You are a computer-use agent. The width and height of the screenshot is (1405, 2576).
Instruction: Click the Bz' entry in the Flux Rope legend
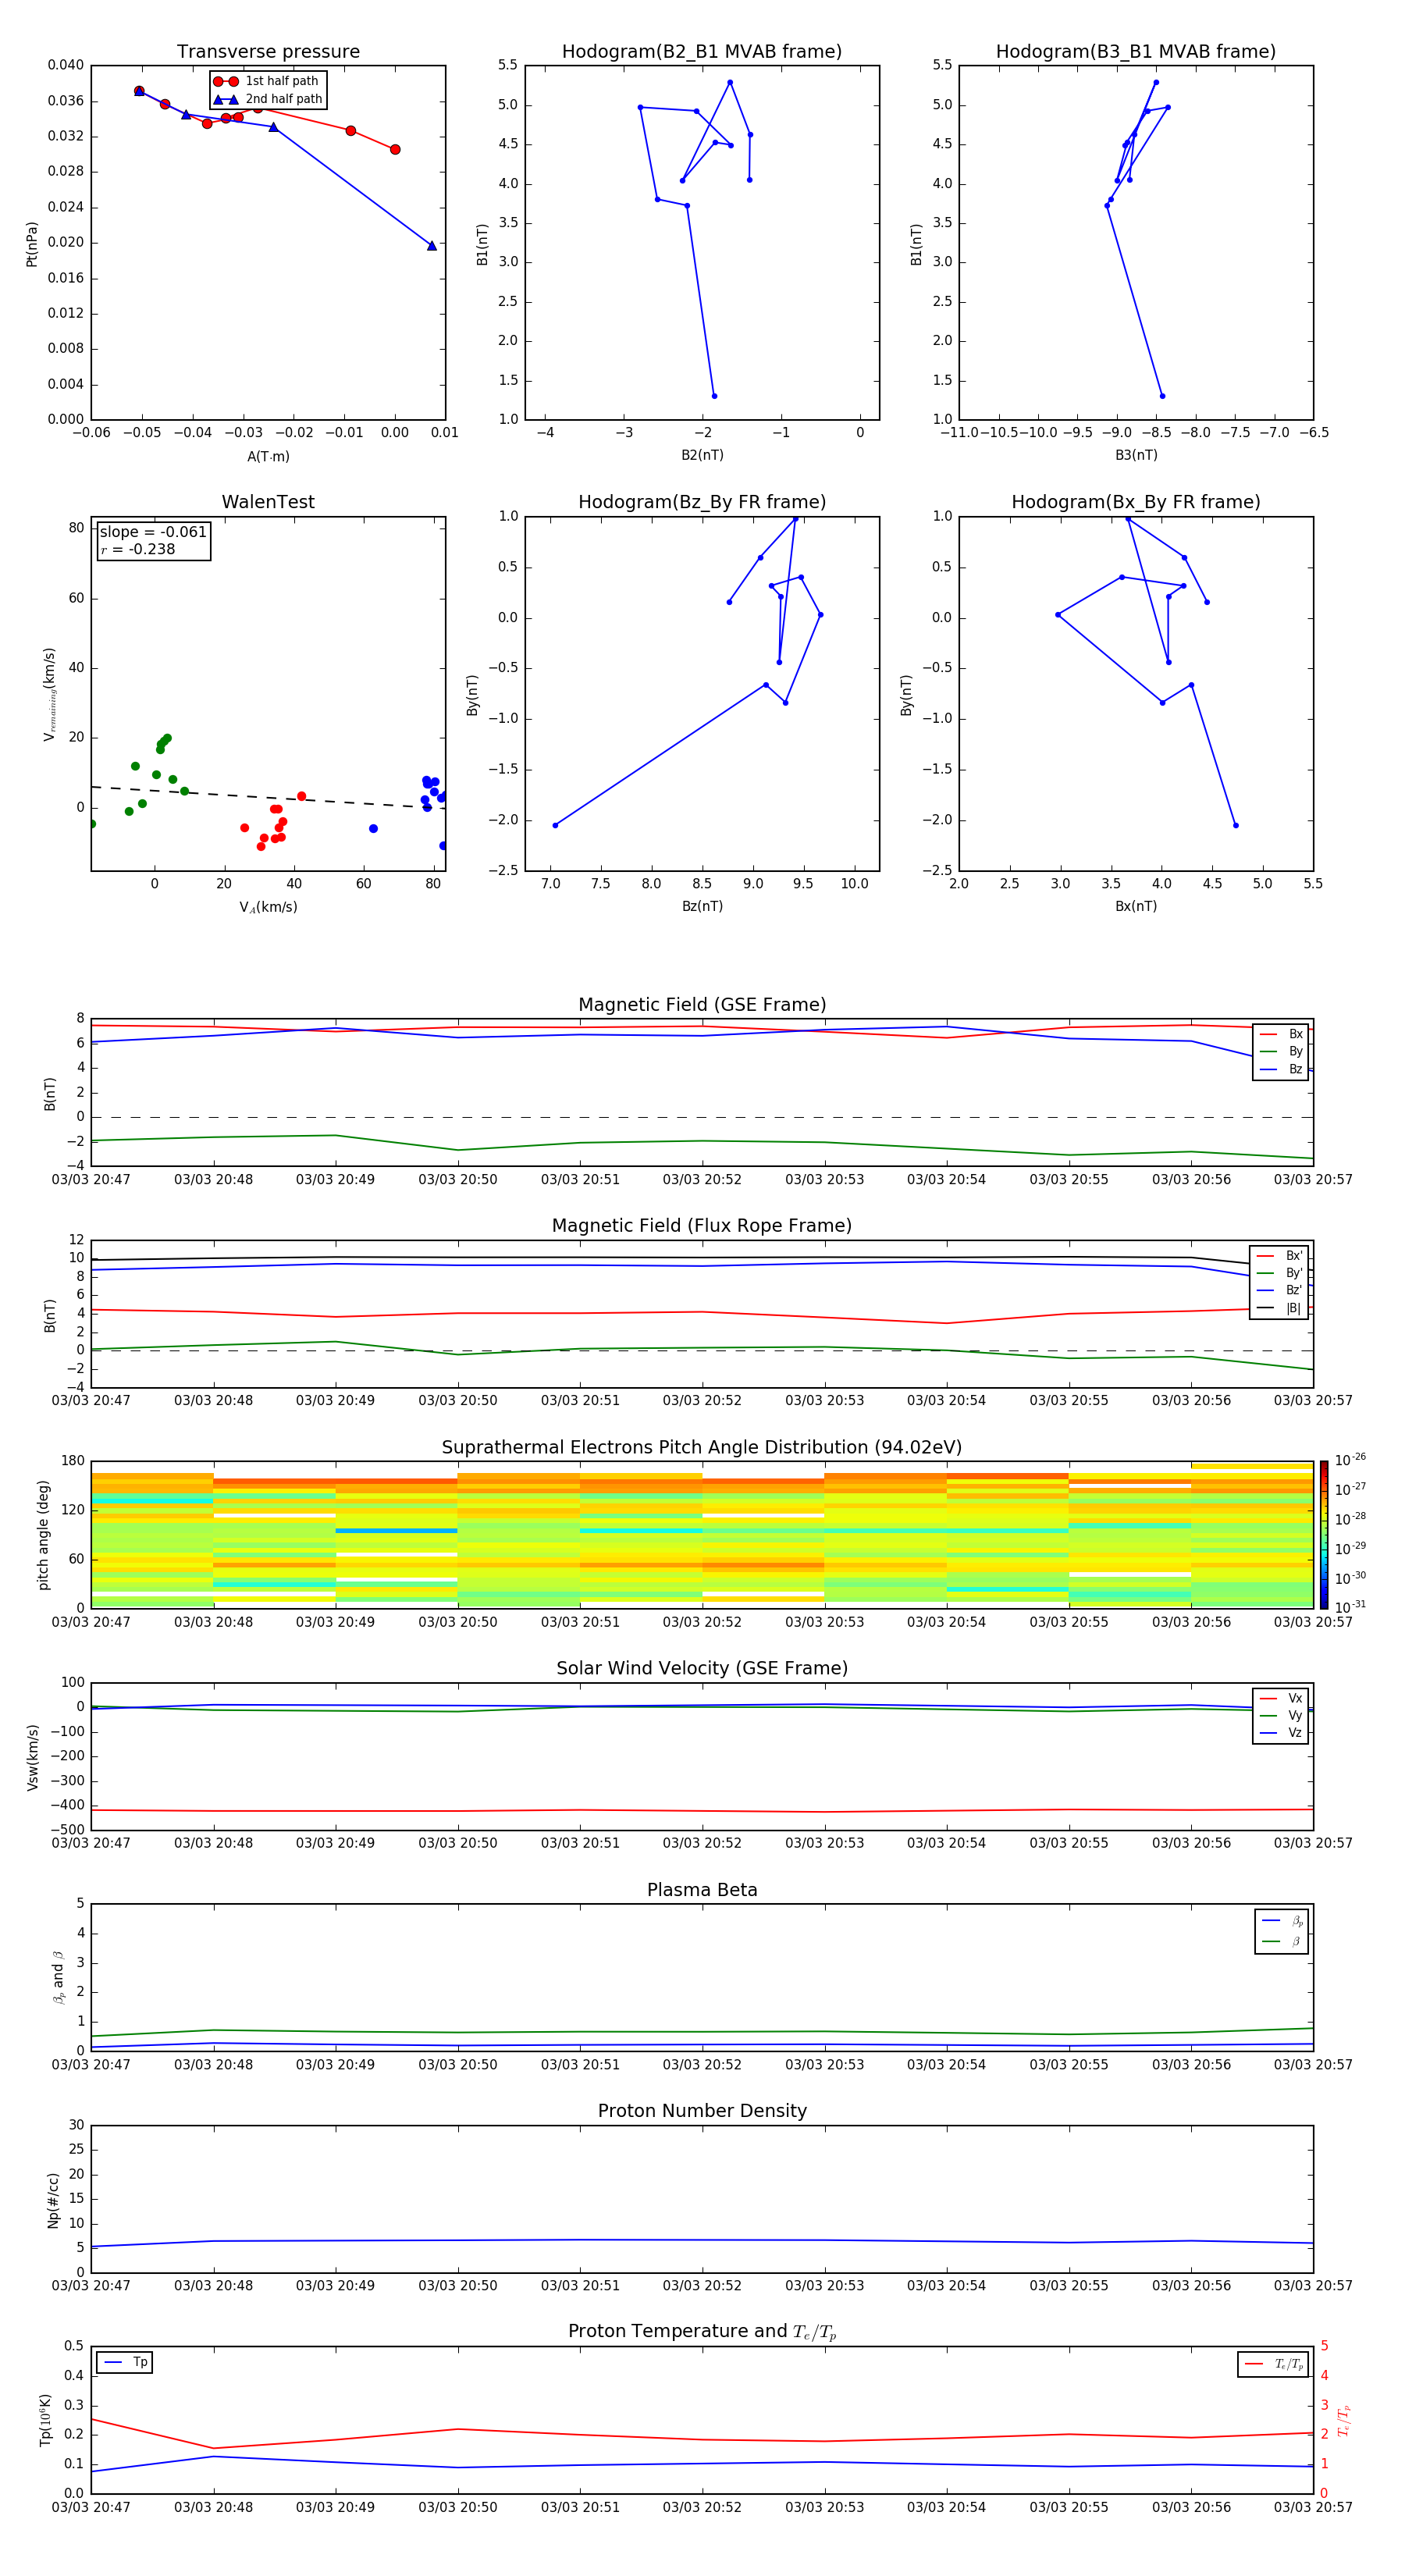point(1279,1290)
